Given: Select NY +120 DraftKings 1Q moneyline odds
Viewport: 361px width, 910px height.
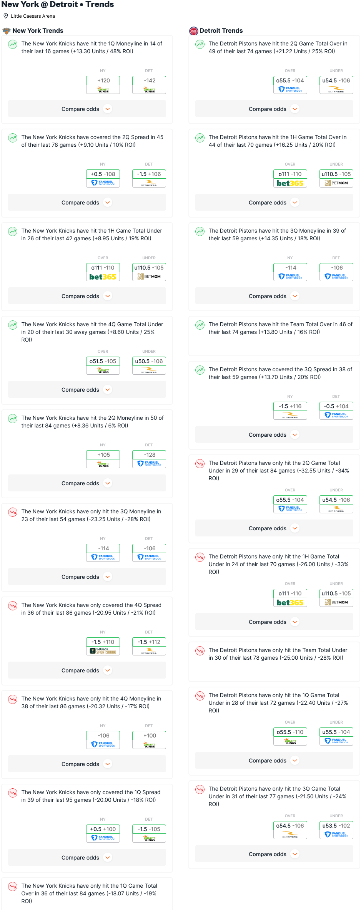Looking at the screenshot, I should coord(103,85).
